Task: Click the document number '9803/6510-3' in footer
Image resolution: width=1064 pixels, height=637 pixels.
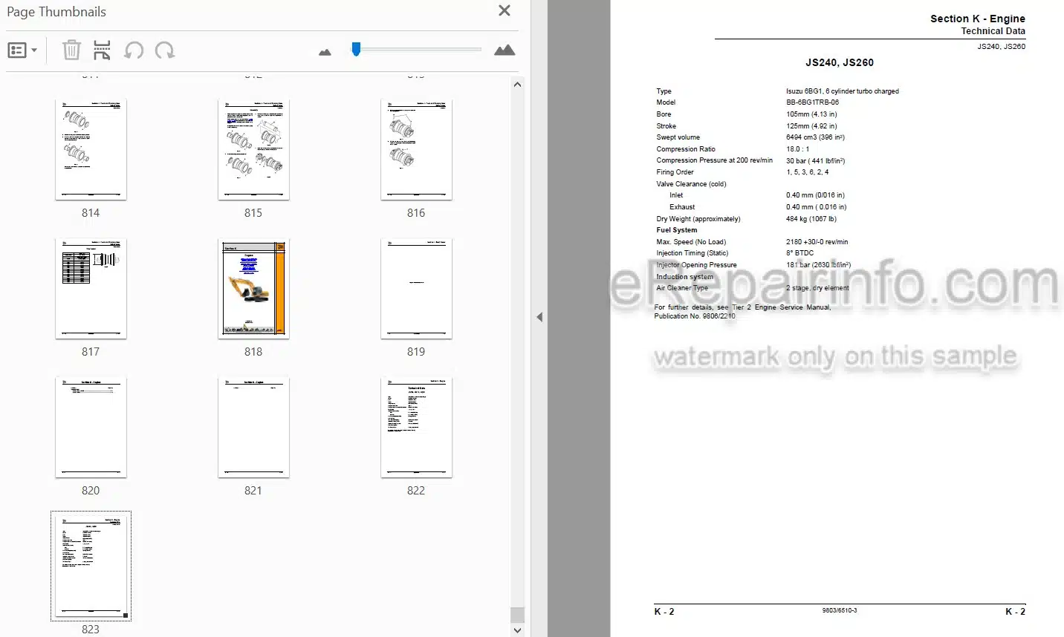Action: tap(839, 610)
